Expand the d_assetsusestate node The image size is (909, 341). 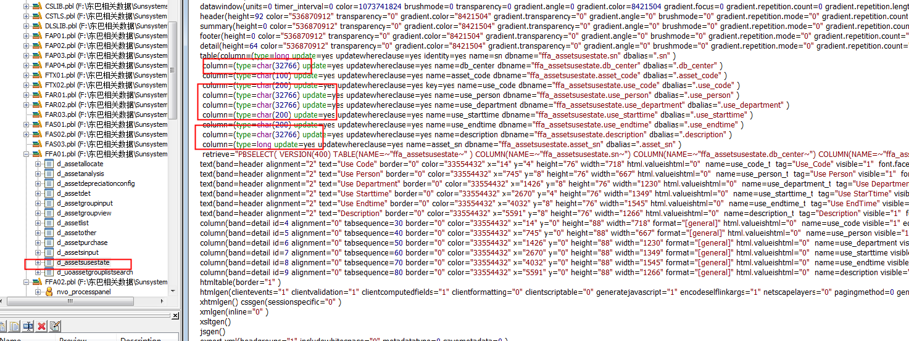point(39,262)
